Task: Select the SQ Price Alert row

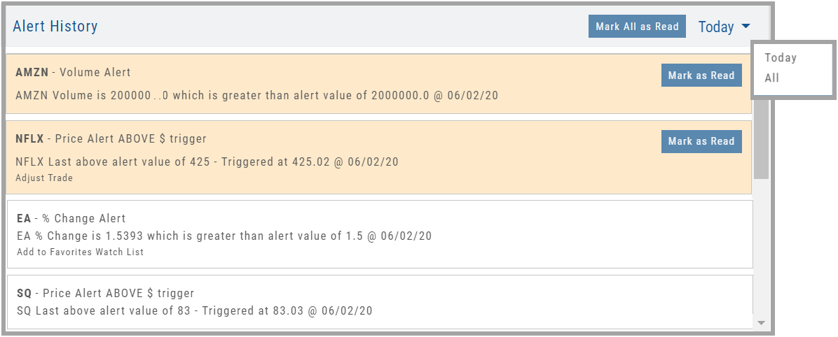Action: [x=378, y=302]
